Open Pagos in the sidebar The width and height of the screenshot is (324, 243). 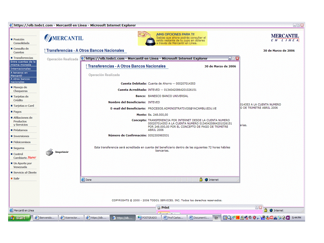(17, 112)
